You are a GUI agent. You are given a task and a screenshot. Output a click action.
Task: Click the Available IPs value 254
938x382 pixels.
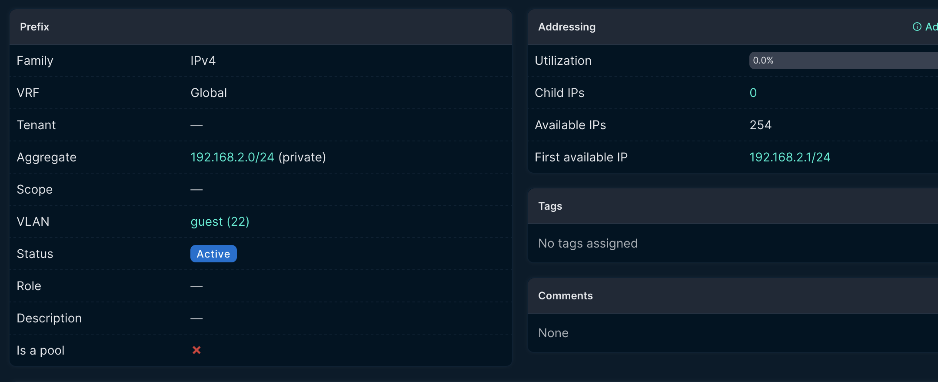[760, 125]
